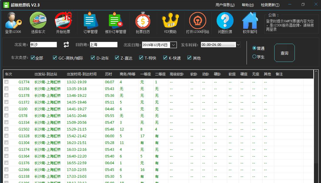The height and width of the screenshot is (183, 321).
Task: Open 订单管理 order management
Action: 91,23
